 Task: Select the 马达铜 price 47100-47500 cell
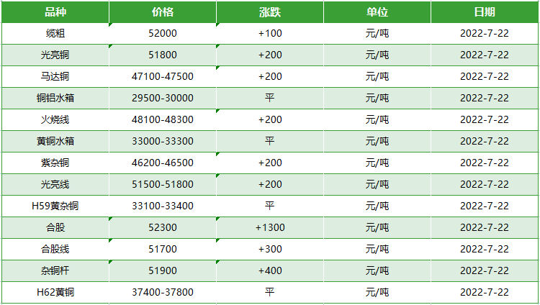coord(163,76)
